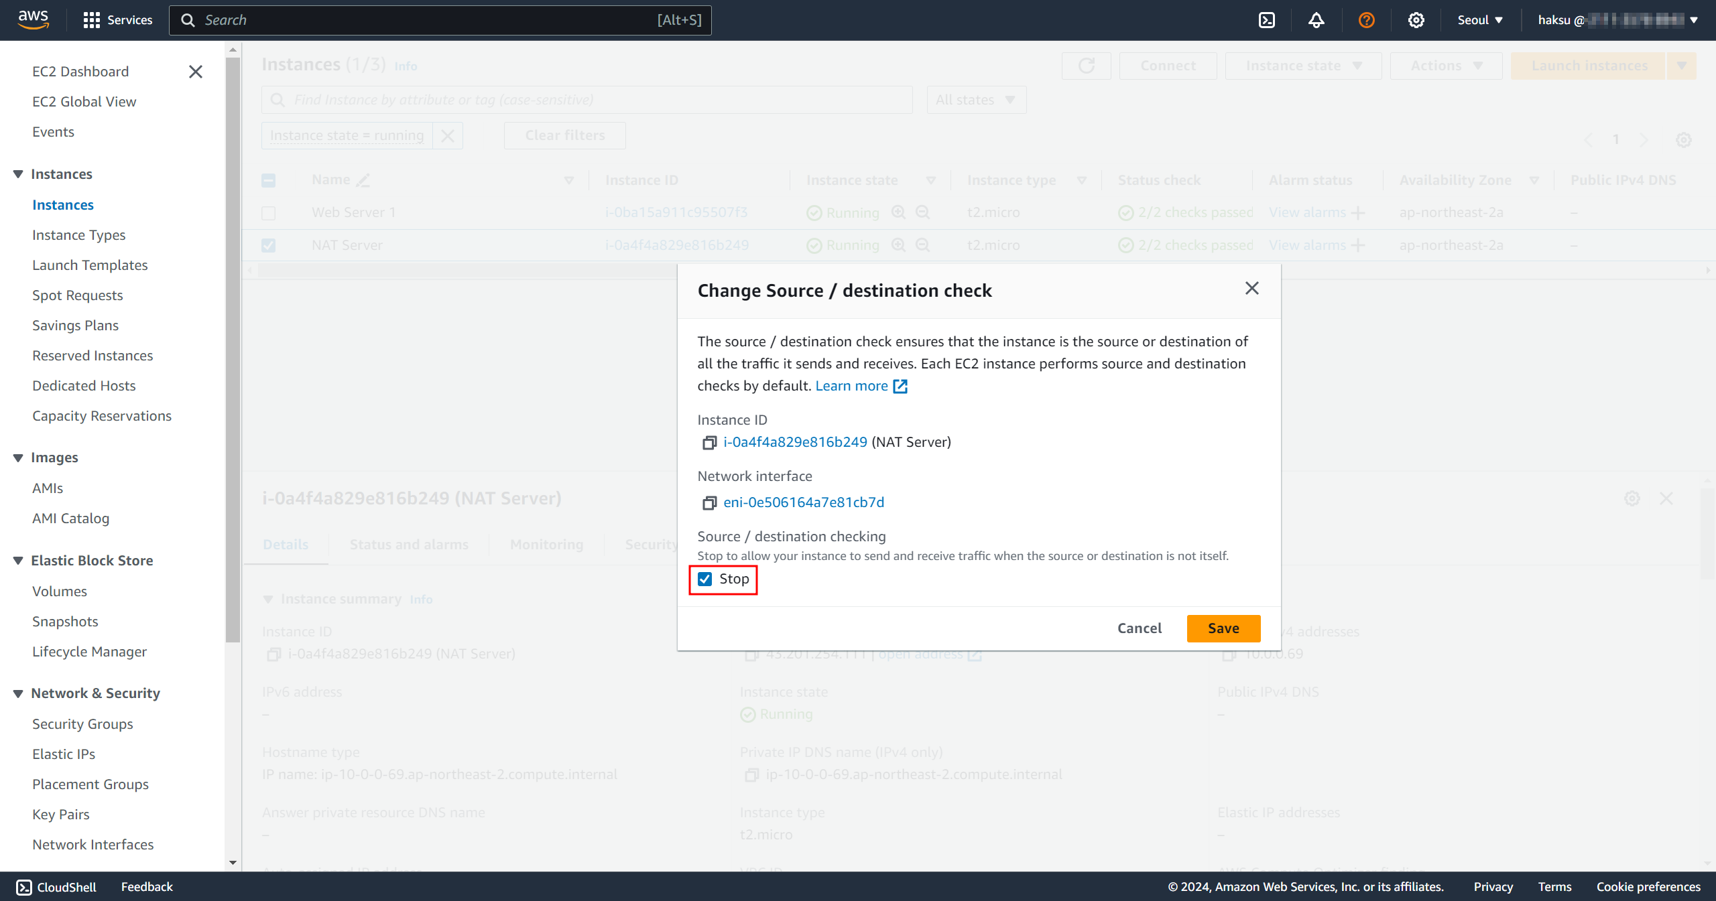
Task: Click the top search input field
Action: point(429,20)
